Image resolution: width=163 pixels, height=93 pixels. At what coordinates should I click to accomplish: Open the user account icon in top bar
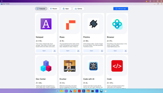coord(161,1)
